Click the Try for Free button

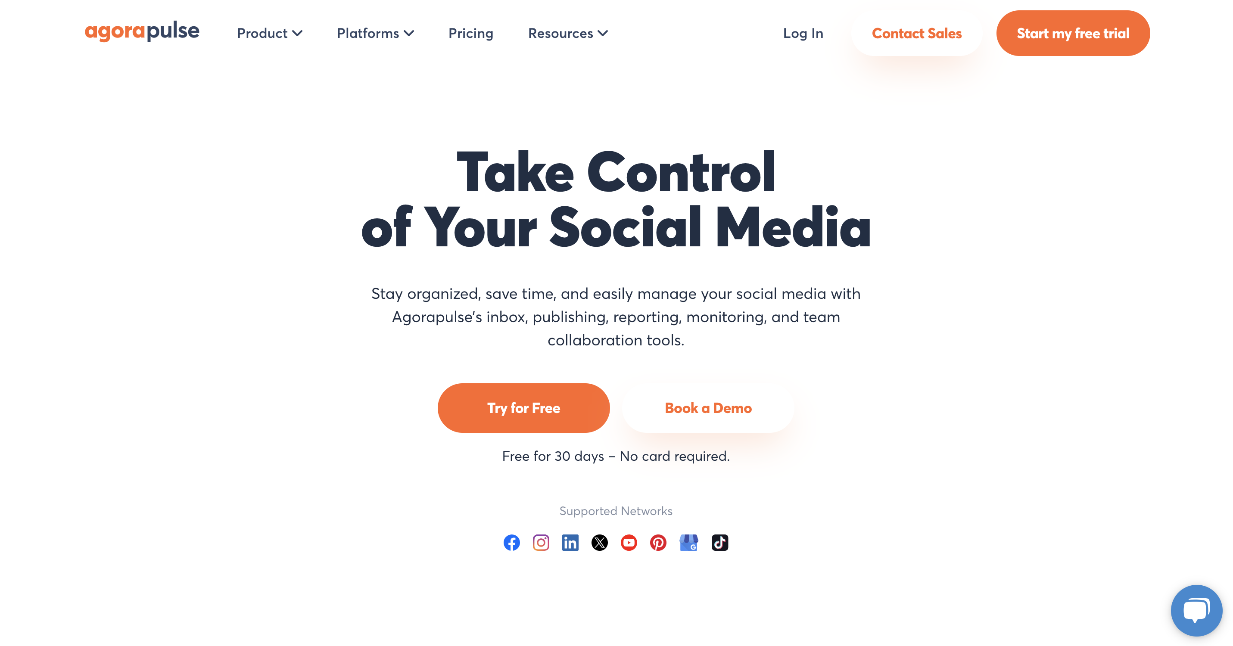point(523,408)
